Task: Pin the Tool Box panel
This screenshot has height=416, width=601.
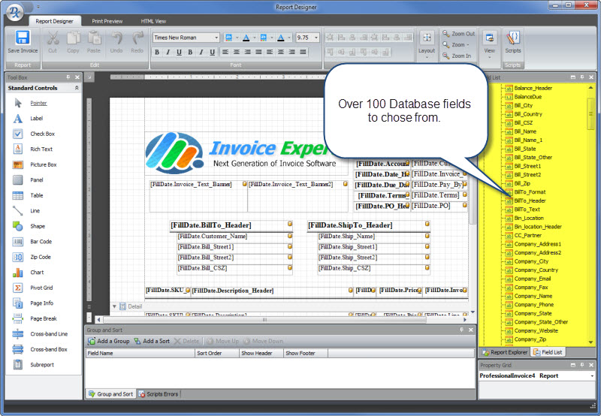Action: tap(68, 77)
